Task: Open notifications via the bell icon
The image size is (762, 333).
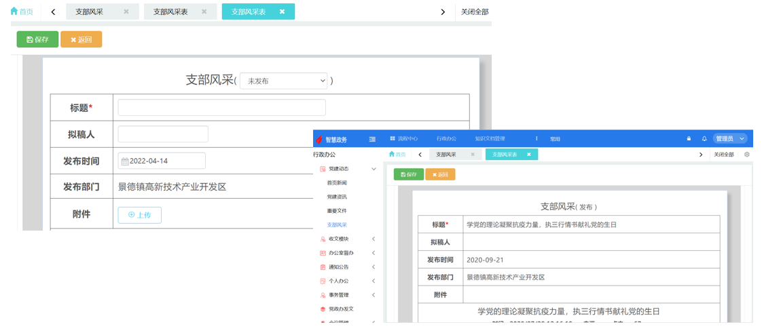Action: coord(704,138)
